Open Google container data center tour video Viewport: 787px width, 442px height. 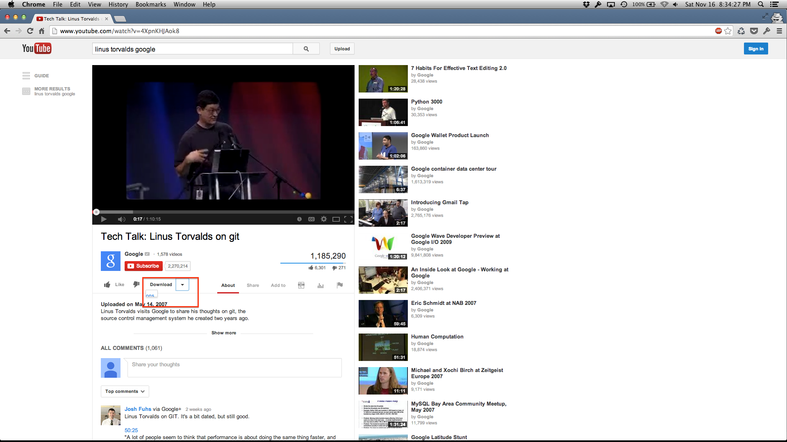coord(454,169)
